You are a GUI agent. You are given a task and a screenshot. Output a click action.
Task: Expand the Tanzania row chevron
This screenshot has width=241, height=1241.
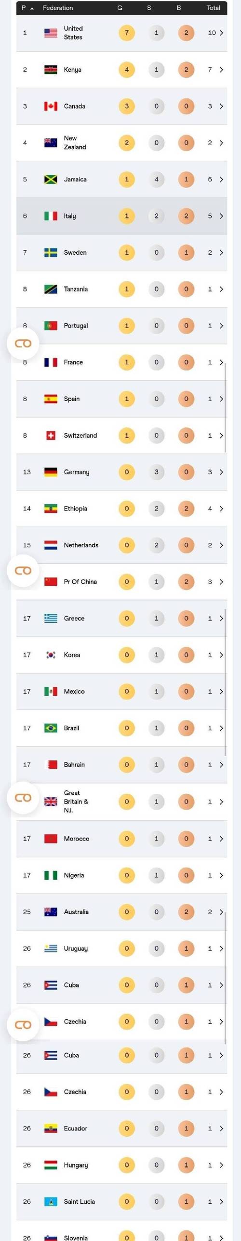point(221,289)
